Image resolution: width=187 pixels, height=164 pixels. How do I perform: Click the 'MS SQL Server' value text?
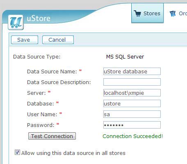125,57
